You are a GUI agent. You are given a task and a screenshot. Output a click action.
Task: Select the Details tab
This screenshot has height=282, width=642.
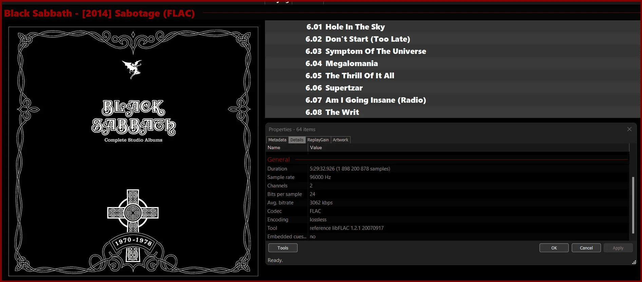click(297, 140)
